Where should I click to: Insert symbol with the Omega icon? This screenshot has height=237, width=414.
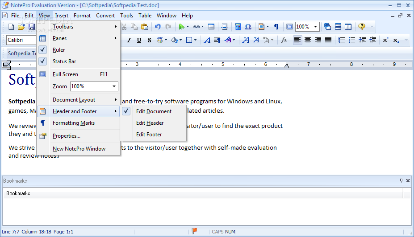click(x=248, y=27)
